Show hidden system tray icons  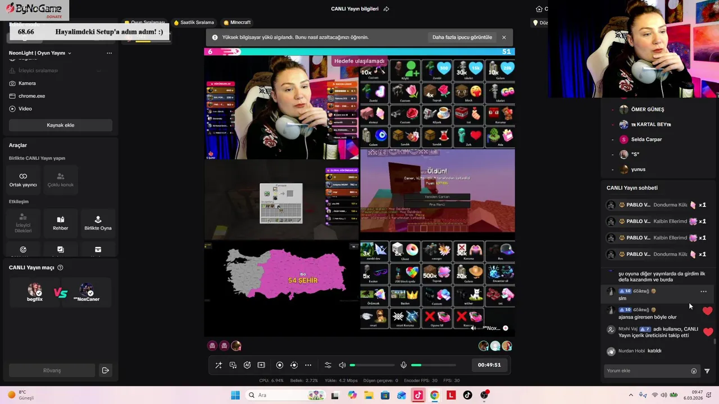pyautogui.click(x=631, y=395)
